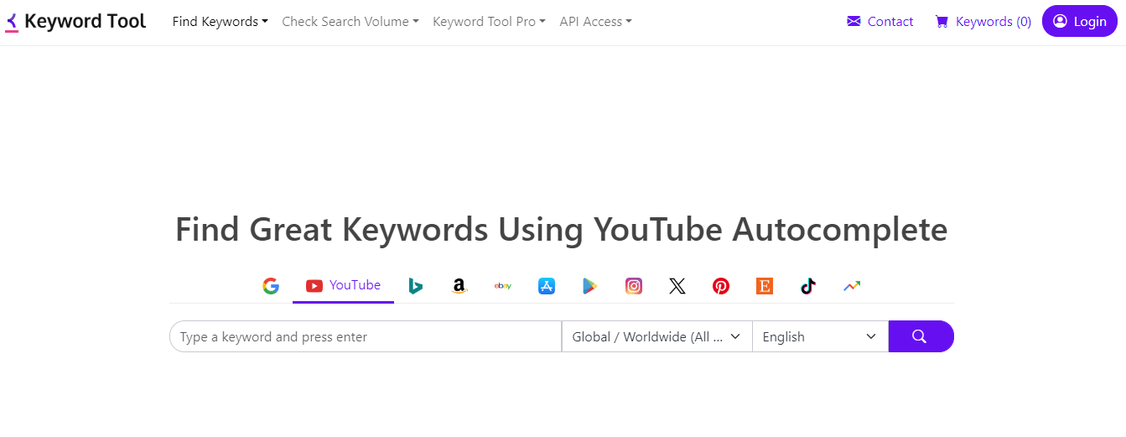This screenshot has height=437, width=1126.
Task: Switch to the Bing source icon
Action: 415,286
